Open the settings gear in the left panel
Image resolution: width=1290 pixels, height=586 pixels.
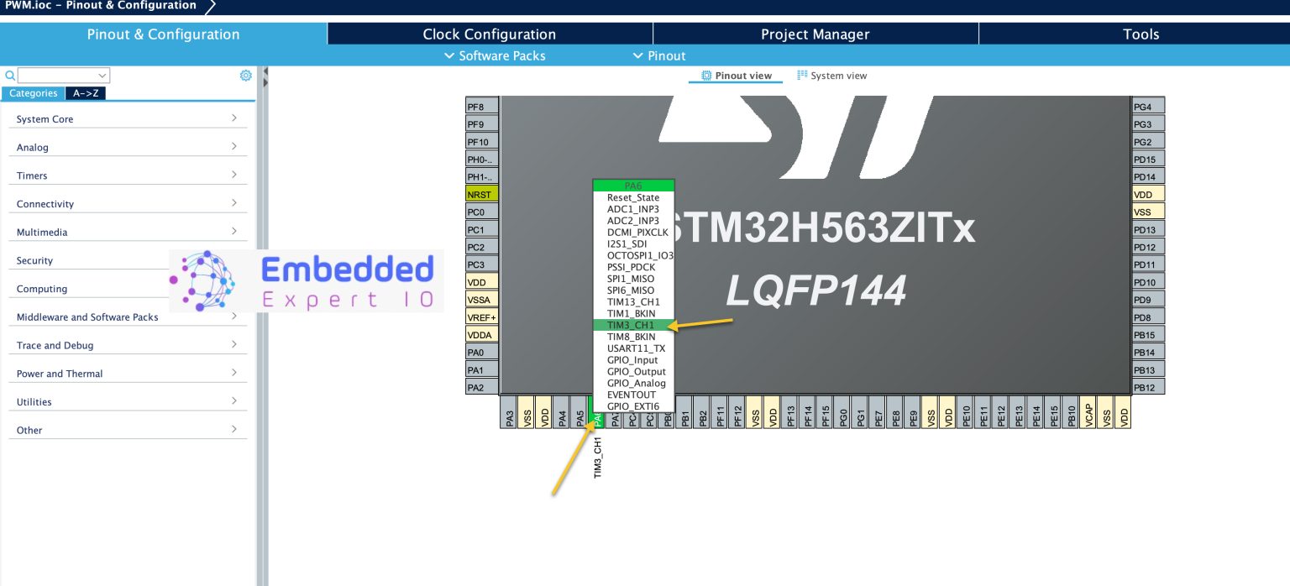[246, 76]
